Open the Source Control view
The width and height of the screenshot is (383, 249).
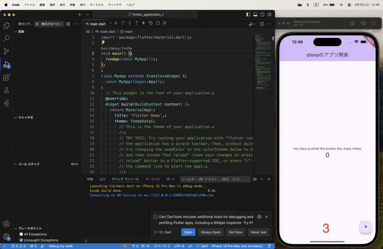pos(6,51)
